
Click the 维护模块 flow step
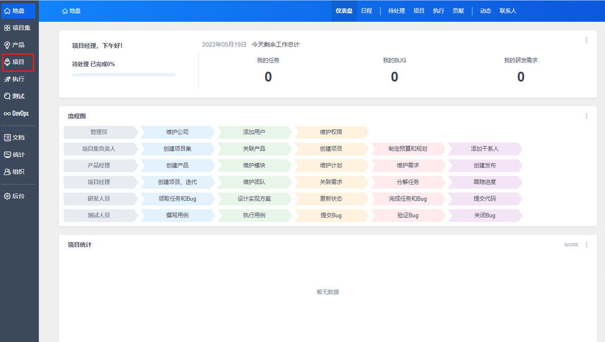[x=254, y=165]
